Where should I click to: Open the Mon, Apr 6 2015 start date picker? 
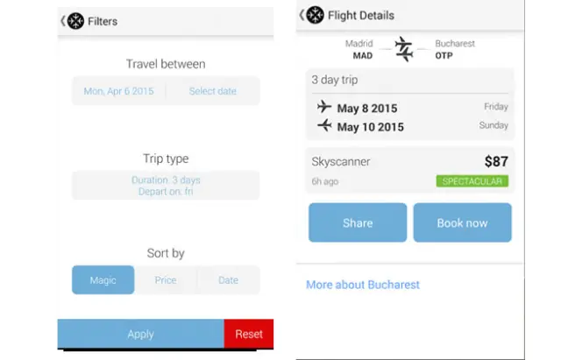pos(118,91)
